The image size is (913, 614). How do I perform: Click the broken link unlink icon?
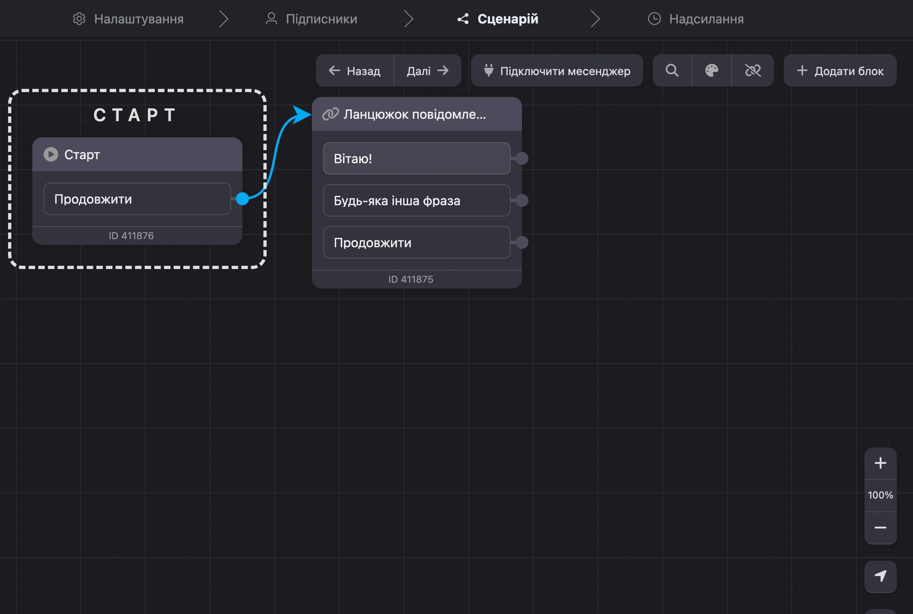pos(753,71)
